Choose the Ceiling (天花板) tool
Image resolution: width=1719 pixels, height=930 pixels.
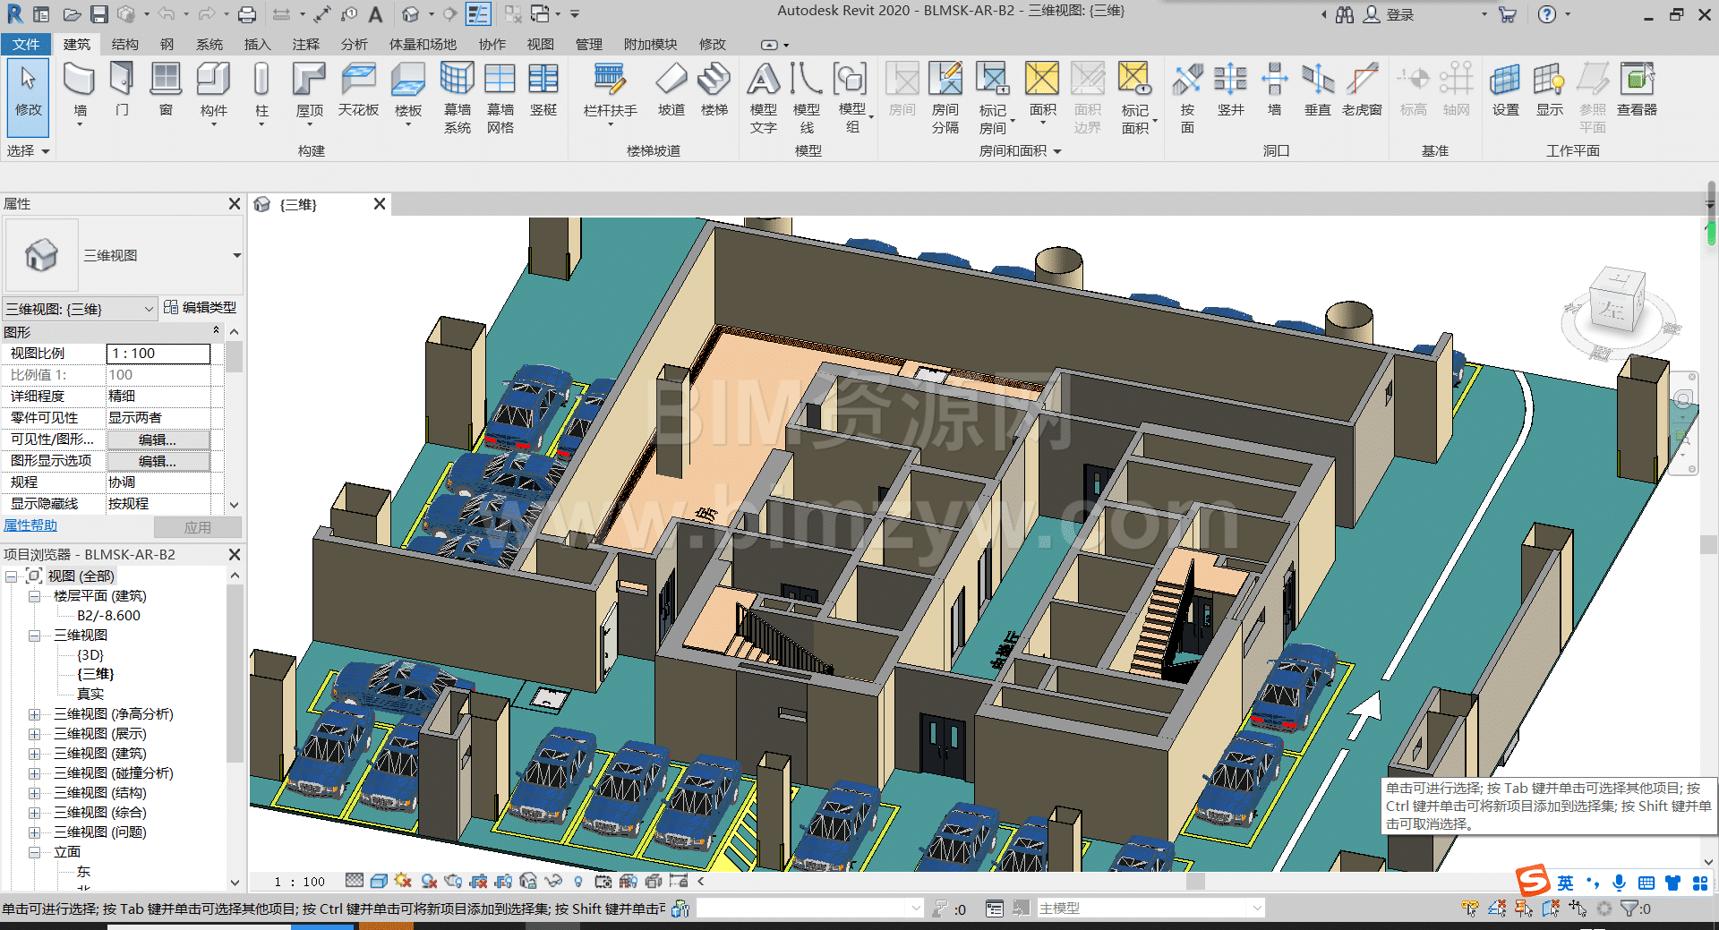(x=358, y=90)
